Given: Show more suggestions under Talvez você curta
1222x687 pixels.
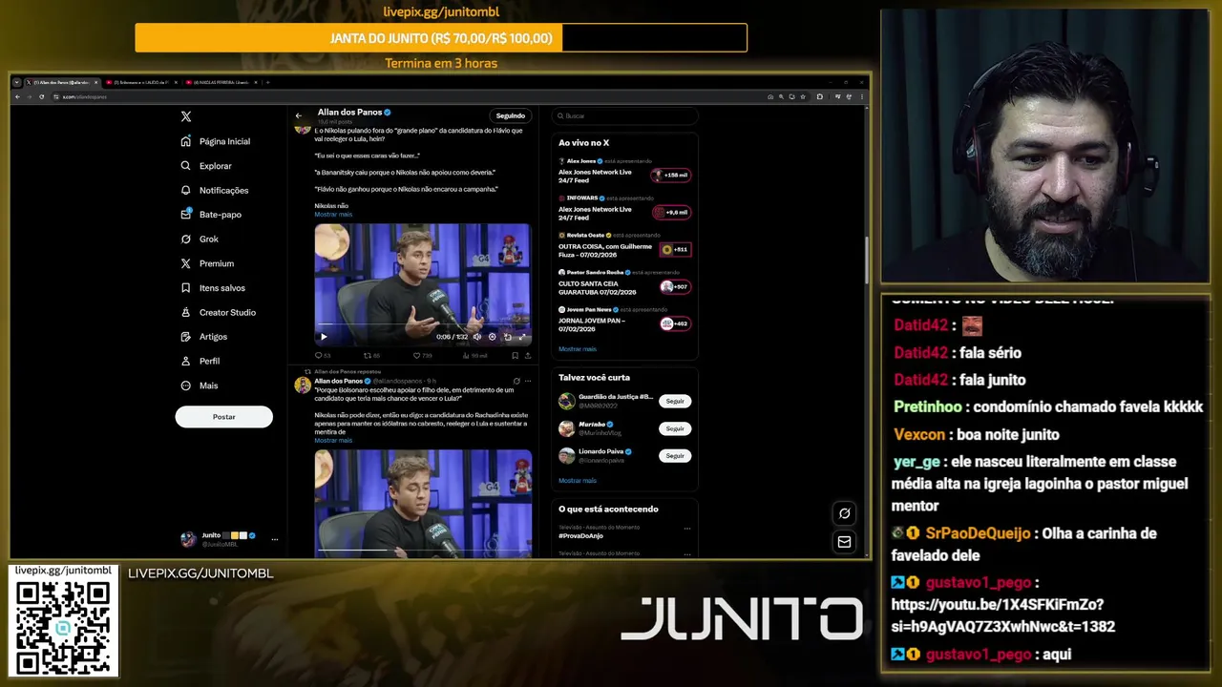Looking at the screenshot, I should click(578, 481).
